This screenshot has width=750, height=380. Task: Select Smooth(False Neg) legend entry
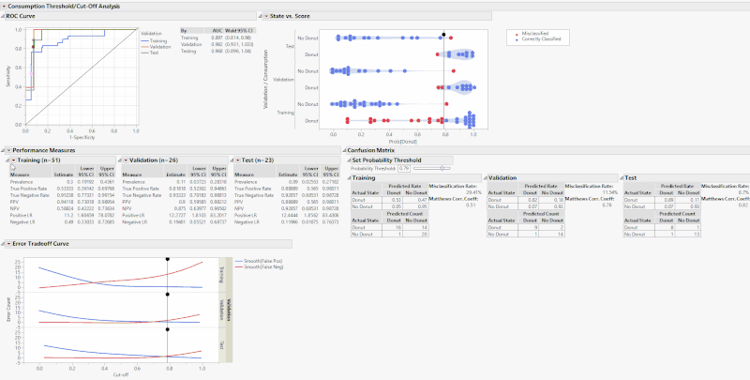click(259, 266)
